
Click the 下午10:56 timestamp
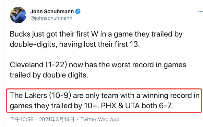(22, 119)
